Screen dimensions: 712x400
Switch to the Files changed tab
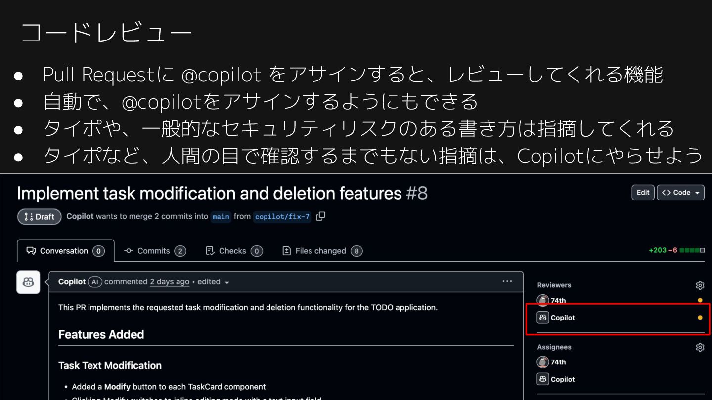point(322,251)
